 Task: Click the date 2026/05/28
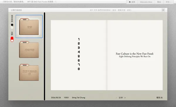(x=56, y=98)
